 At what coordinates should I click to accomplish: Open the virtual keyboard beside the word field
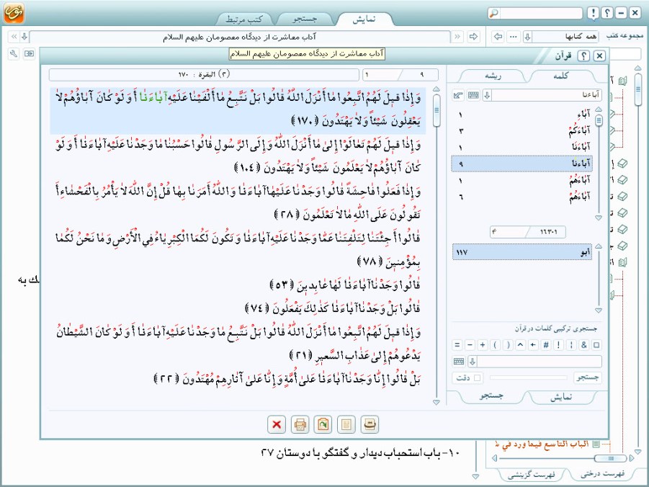click(x=473, y=96)
